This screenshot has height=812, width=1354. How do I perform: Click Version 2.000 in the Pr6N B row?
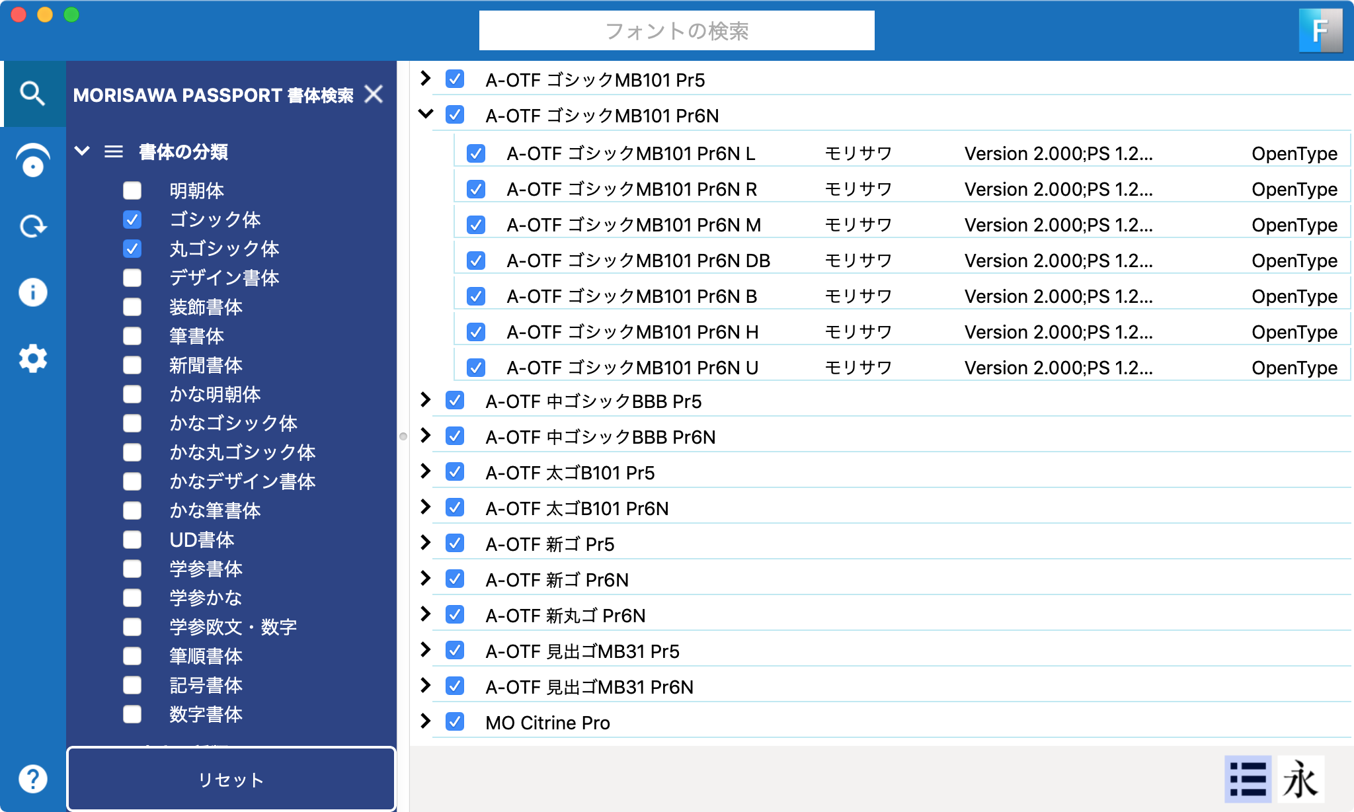pyautogui.click(x=1058, y=296)
